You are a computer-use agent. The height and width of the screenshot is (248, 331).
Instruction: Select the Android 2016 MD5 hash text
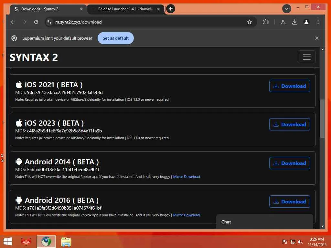(x=64, y=208)
